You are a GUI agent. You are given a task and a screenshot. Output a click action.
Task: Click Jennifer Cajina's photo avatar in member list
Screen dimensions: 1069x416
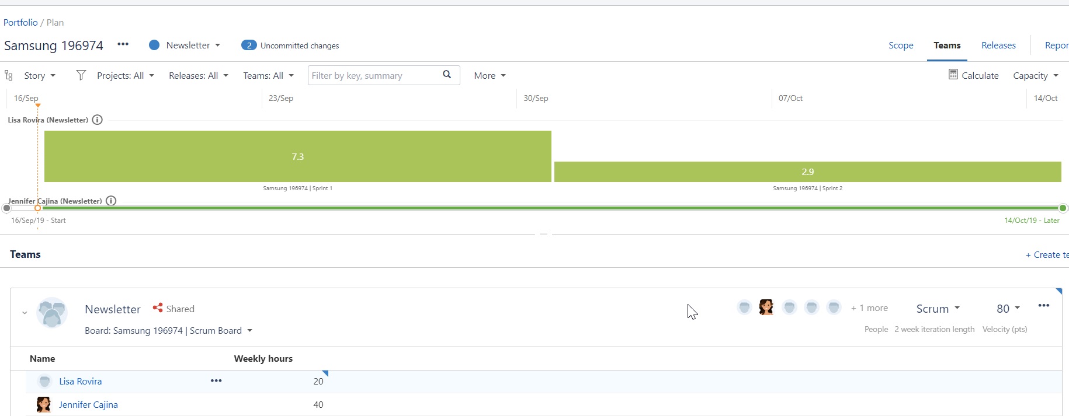click(44, 404)
